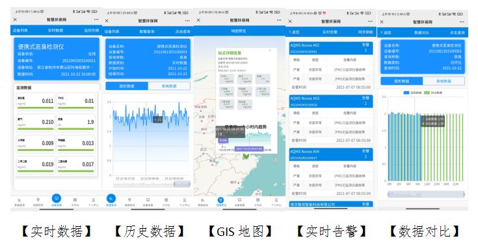Close the GIS 地图 screen with X icon

coord(198,20)
